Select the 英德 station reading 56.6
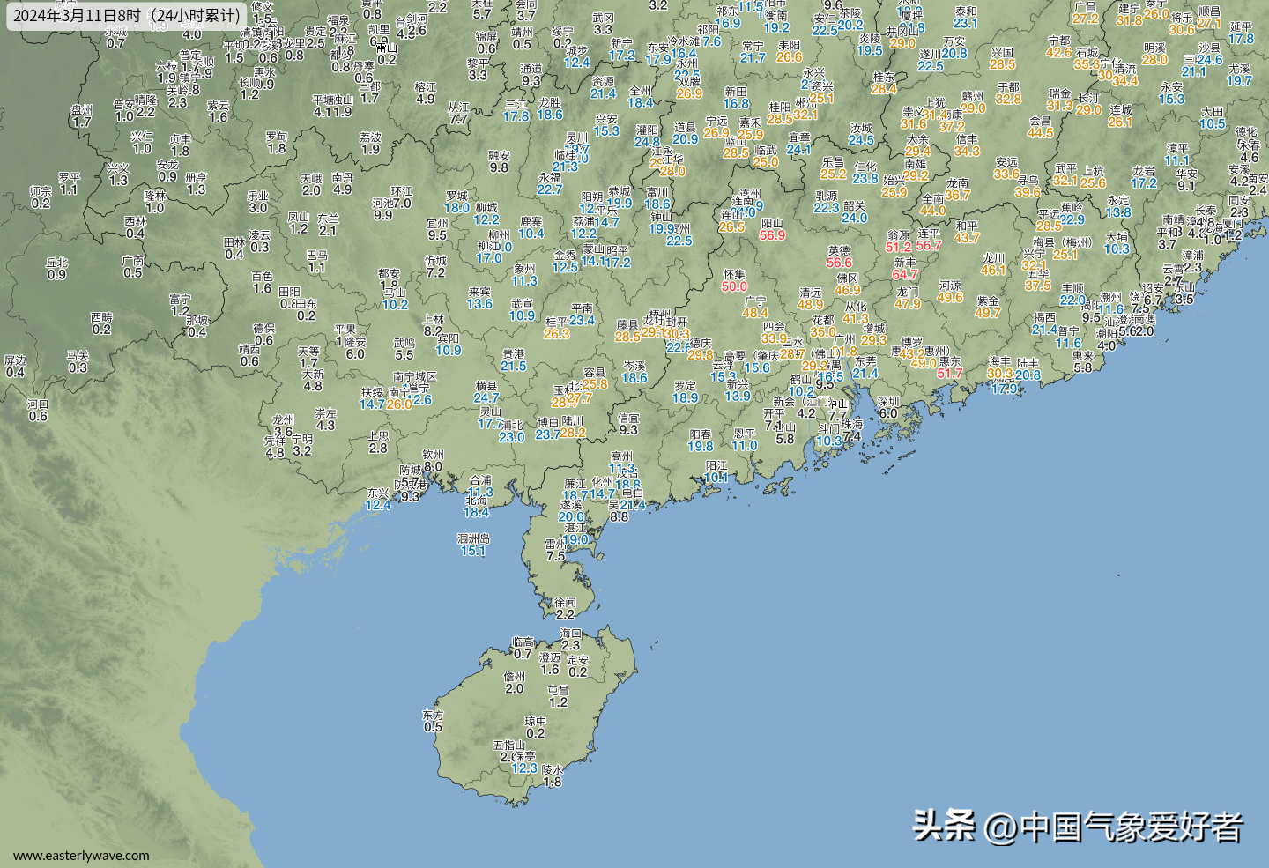This screenshot has width=1269, height=868. pos(839,263)
